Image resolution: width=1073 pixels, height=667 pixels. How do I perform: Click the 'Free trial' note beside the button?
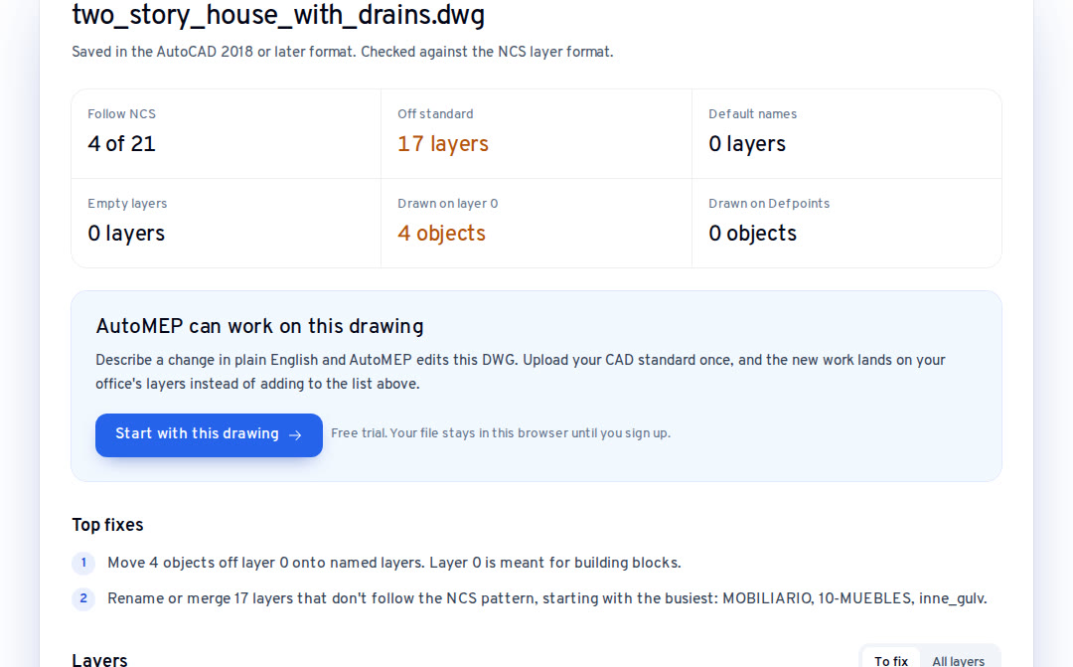click(x=500, y=433)
